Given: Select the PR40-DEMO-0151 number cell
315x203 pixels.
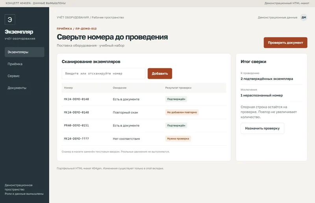Looking at the screenshot, I should [x=76, y=125].
